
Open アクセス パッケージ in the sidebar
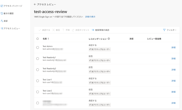coord(11,6)
